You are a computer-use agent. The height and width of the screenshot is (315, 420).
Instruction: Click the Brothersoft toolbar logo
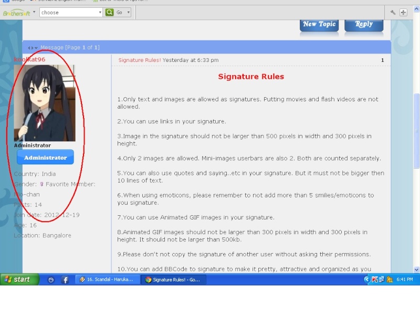tap(17, 13)
